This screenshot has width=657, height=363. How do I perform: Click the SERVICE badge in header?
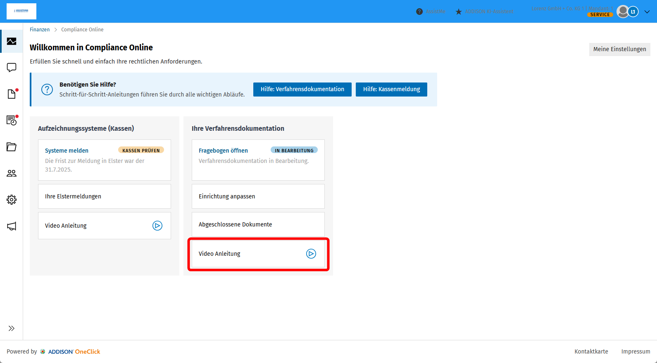tap(600, 14)
